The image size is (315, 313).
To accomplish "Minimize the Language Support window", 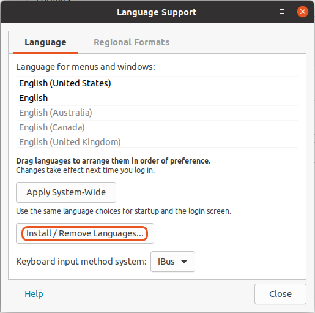I will 261,12.
